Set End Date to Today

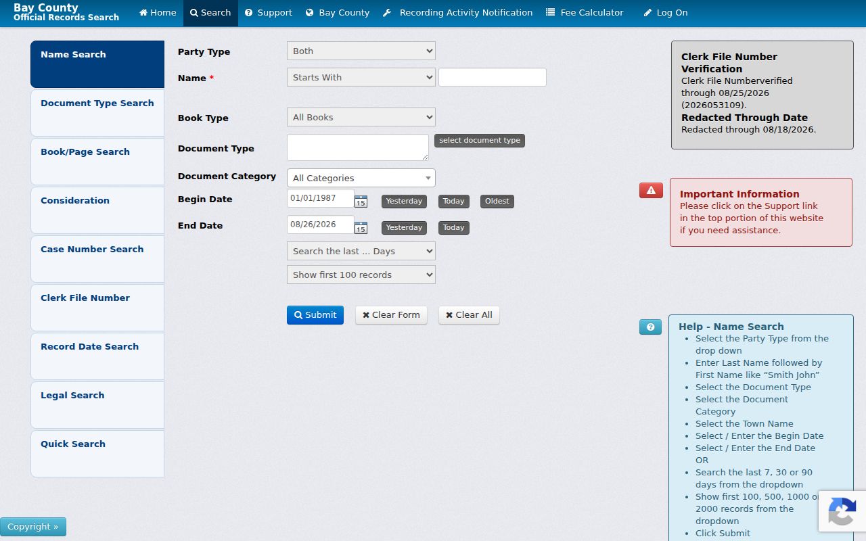point(453,228)
